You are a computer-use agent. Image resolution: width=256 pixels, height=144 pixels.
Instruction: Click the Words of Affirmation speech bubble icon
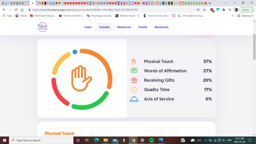pyautogui.click(x=134, y=71)
